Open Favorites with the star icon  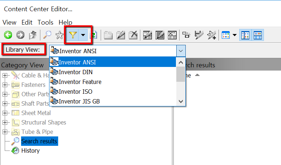click(60, 35)
